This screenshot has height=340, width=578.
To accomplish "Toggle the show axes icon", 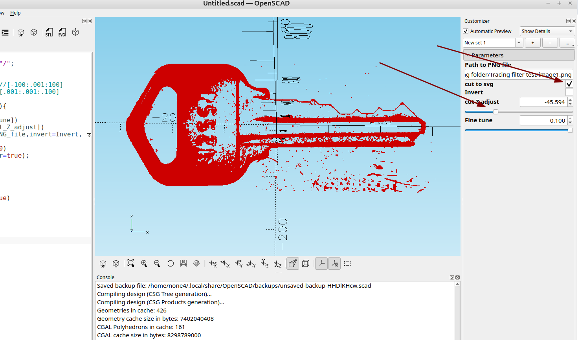I will coord(321,263).
